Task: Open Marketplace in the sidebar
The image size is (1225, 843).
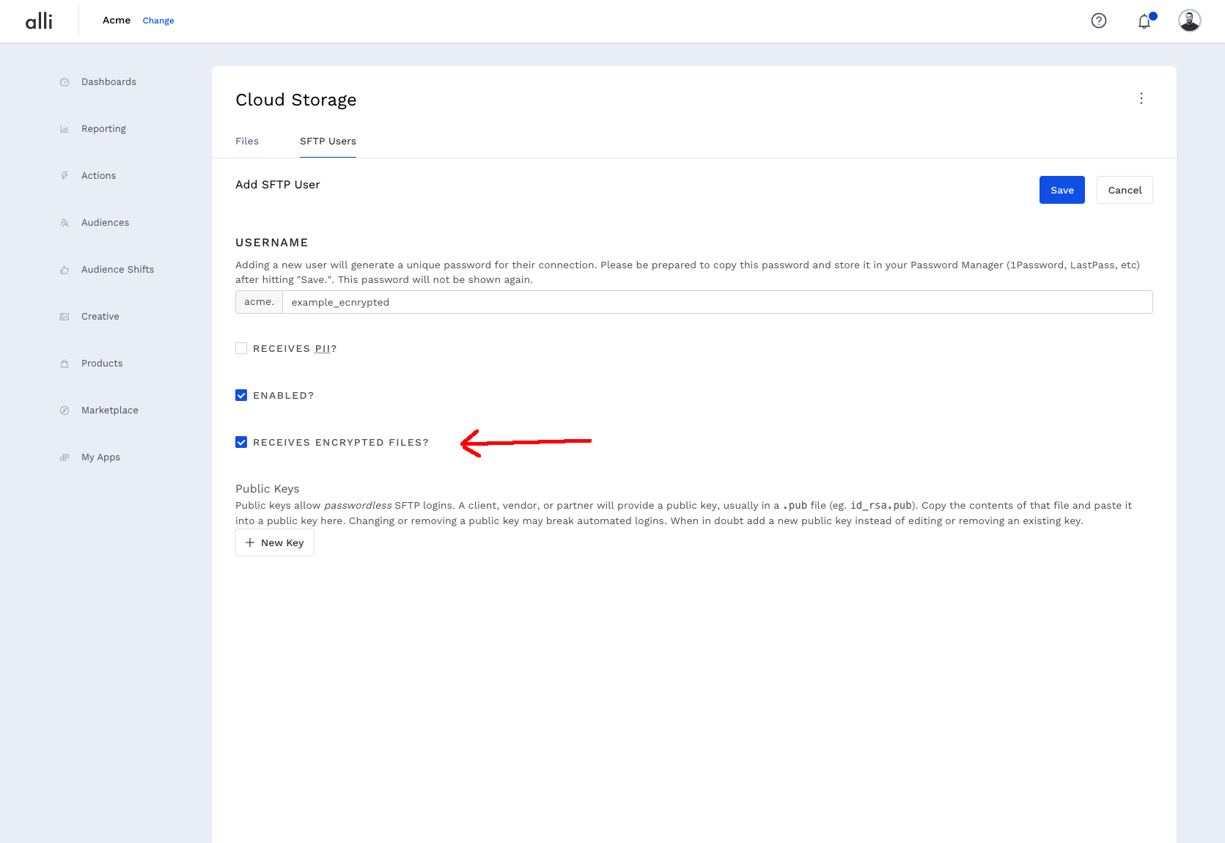Action: 109,411
